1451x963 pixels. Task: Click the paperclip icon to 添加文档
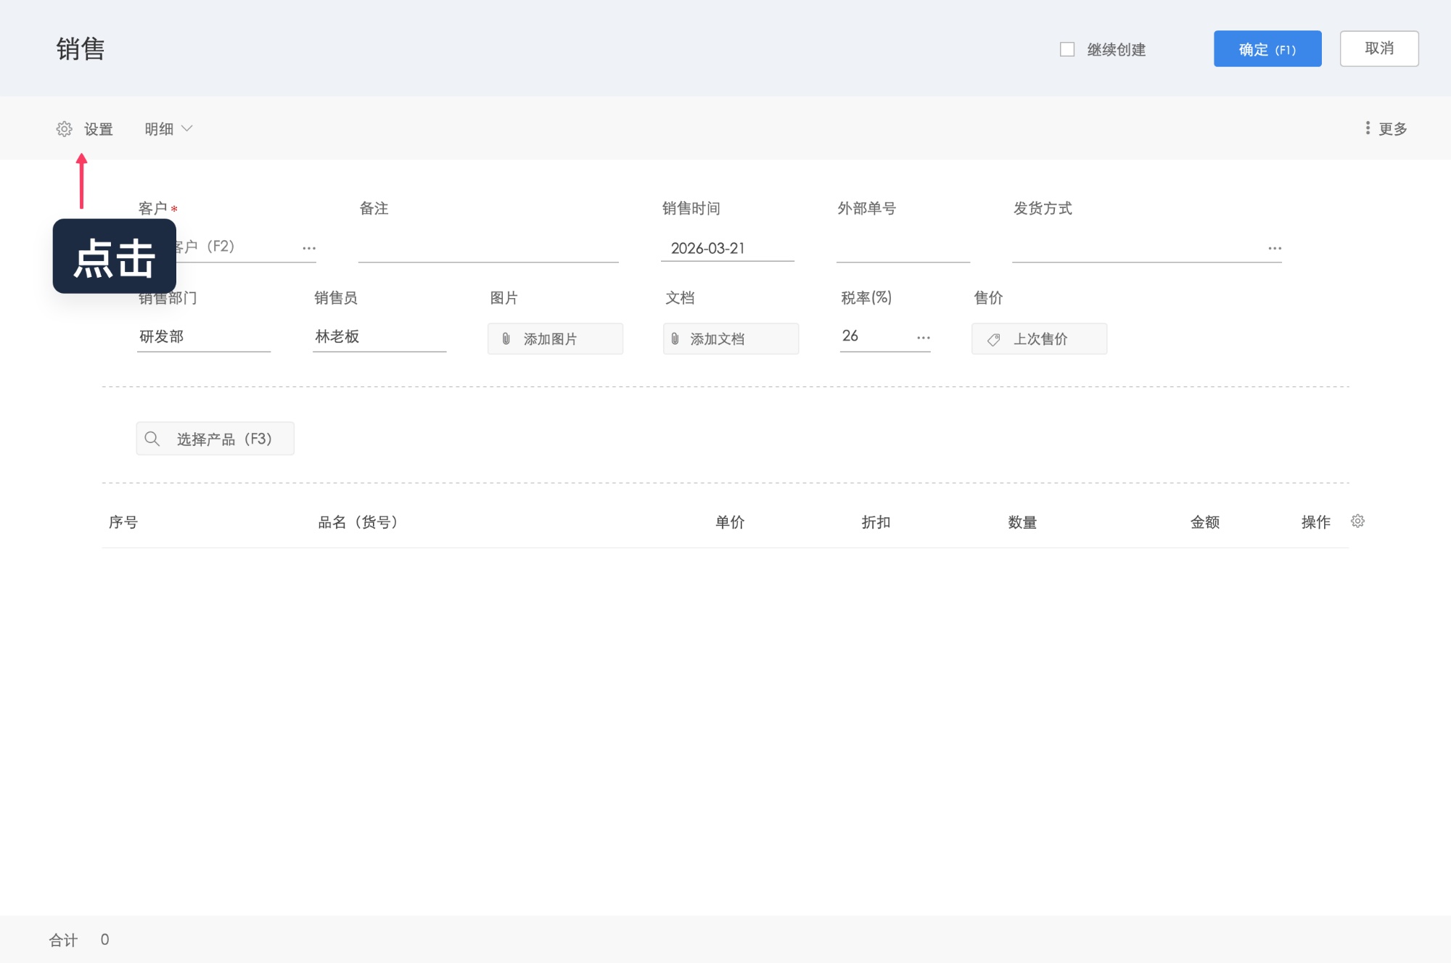[674, 338]
